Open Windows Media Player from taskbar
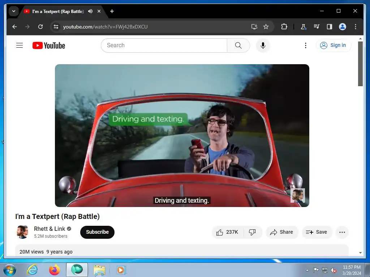 click(121, 270)
